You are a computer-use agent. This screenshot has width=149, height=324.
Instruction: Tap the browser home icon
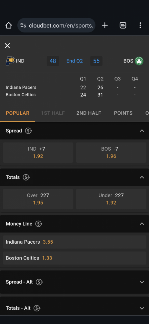coord(8,25)
